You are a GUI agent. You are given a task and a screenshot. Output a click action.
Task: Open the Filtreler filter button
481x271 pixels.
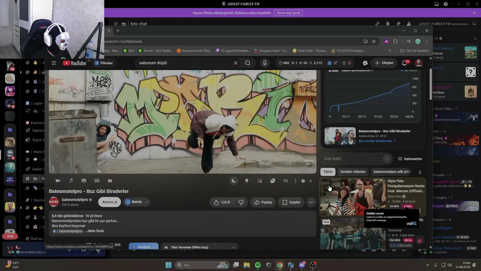tap(104, 63)
